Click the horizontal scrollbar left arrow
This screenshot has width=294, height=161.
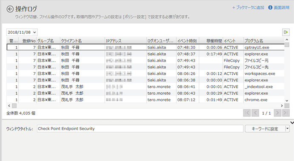pos(9,106)
